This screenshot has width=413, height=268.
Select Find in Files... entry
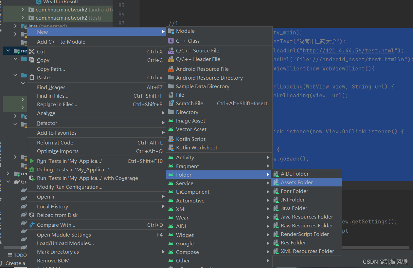tap(97, 96)
